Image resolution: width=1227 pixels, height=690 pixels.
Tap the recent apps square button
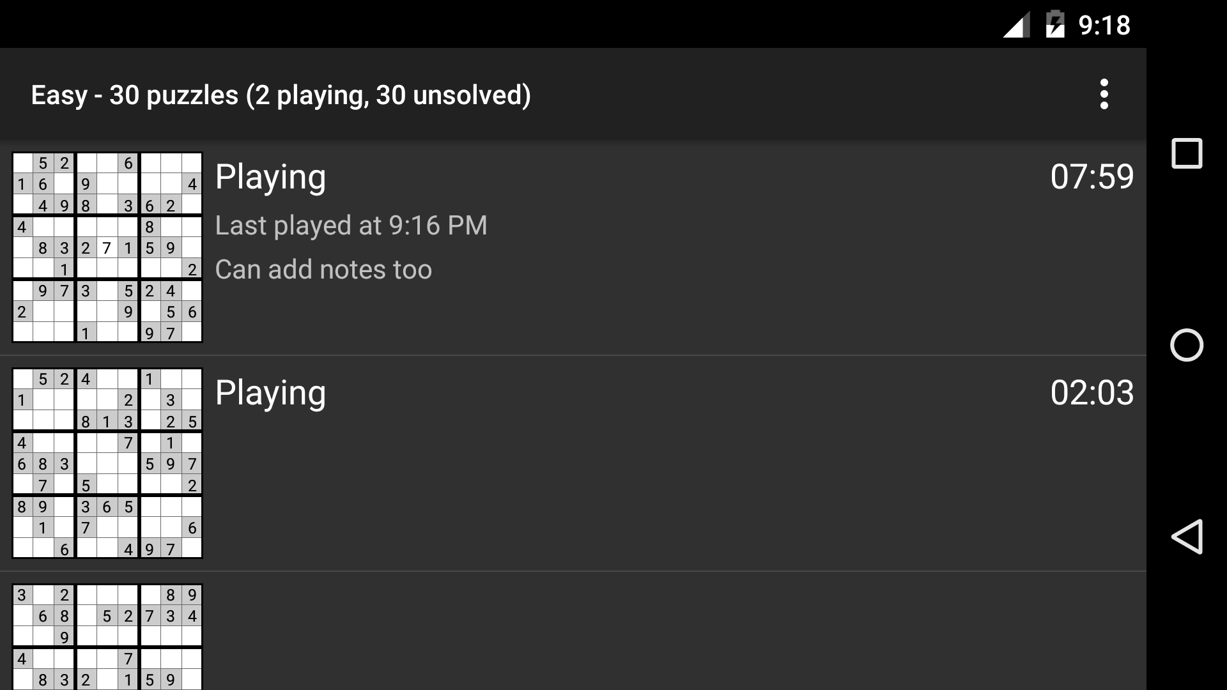pos(1187,153)
